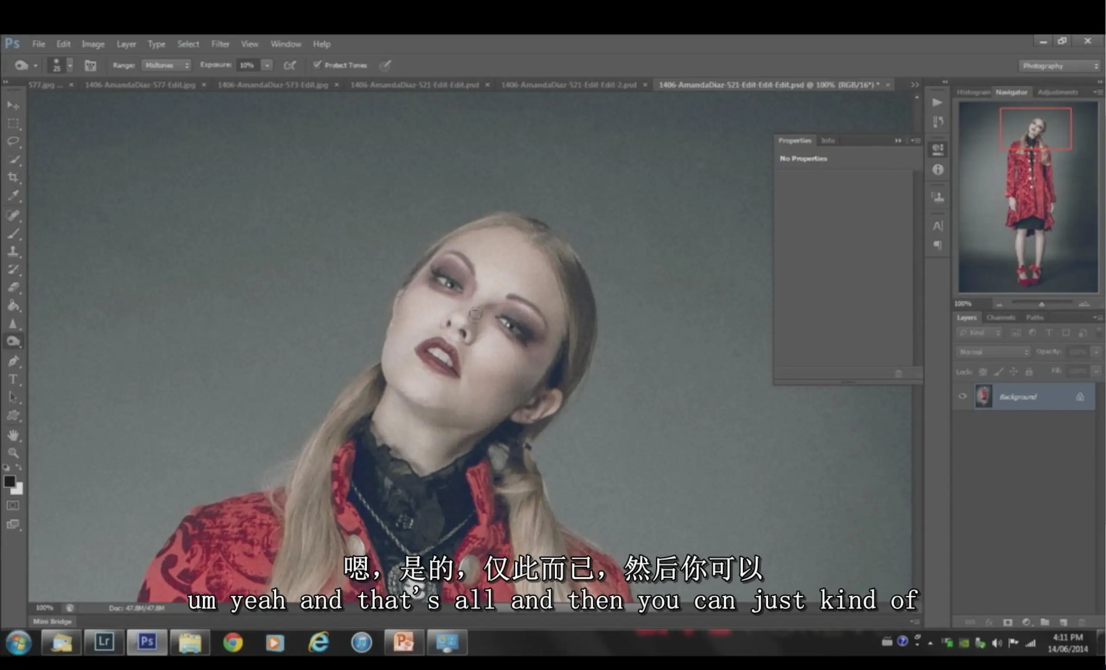
Task: Select the Rectangular Marquee tool
Action: (x=13, y=123)
